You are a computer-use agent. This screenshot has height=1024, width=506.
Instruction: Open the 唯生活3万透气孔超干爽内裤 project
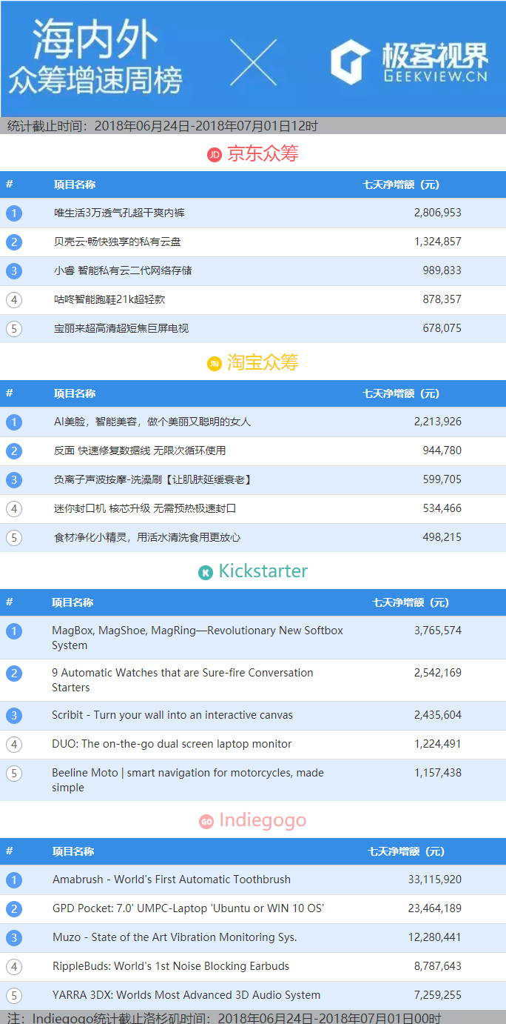coord(119,213)
